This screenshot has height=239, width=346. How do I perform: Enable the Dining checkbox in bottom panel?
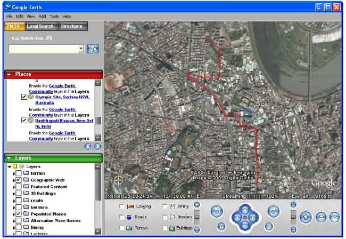pos(165,206)
